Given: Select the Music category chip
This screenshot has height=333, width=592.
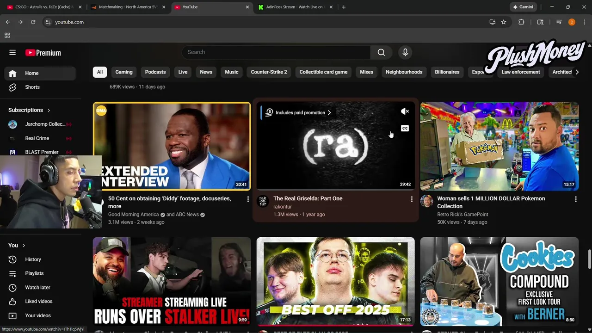Looking at the screenshot, I should coord(232,72).
